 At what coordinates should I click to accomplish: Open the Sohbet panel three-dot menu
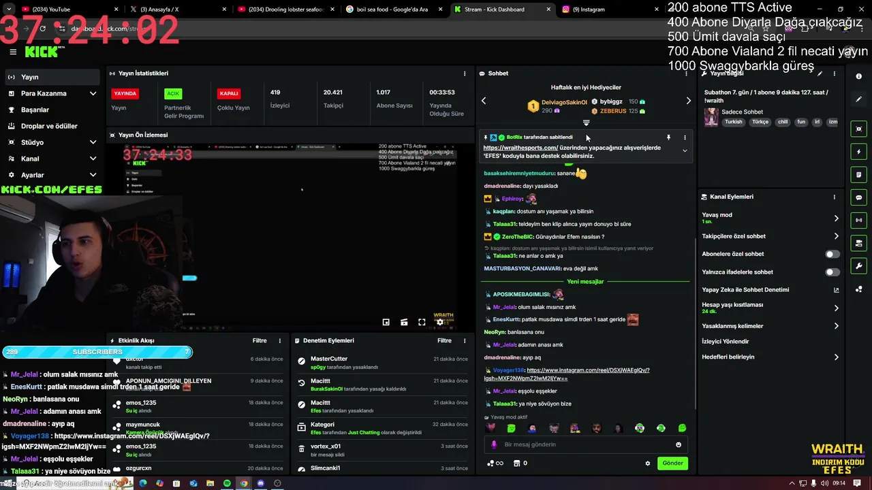[686, 73]
